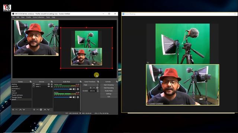Remove scene transition with minus
238x133 pixels.
tap(94, 88)
